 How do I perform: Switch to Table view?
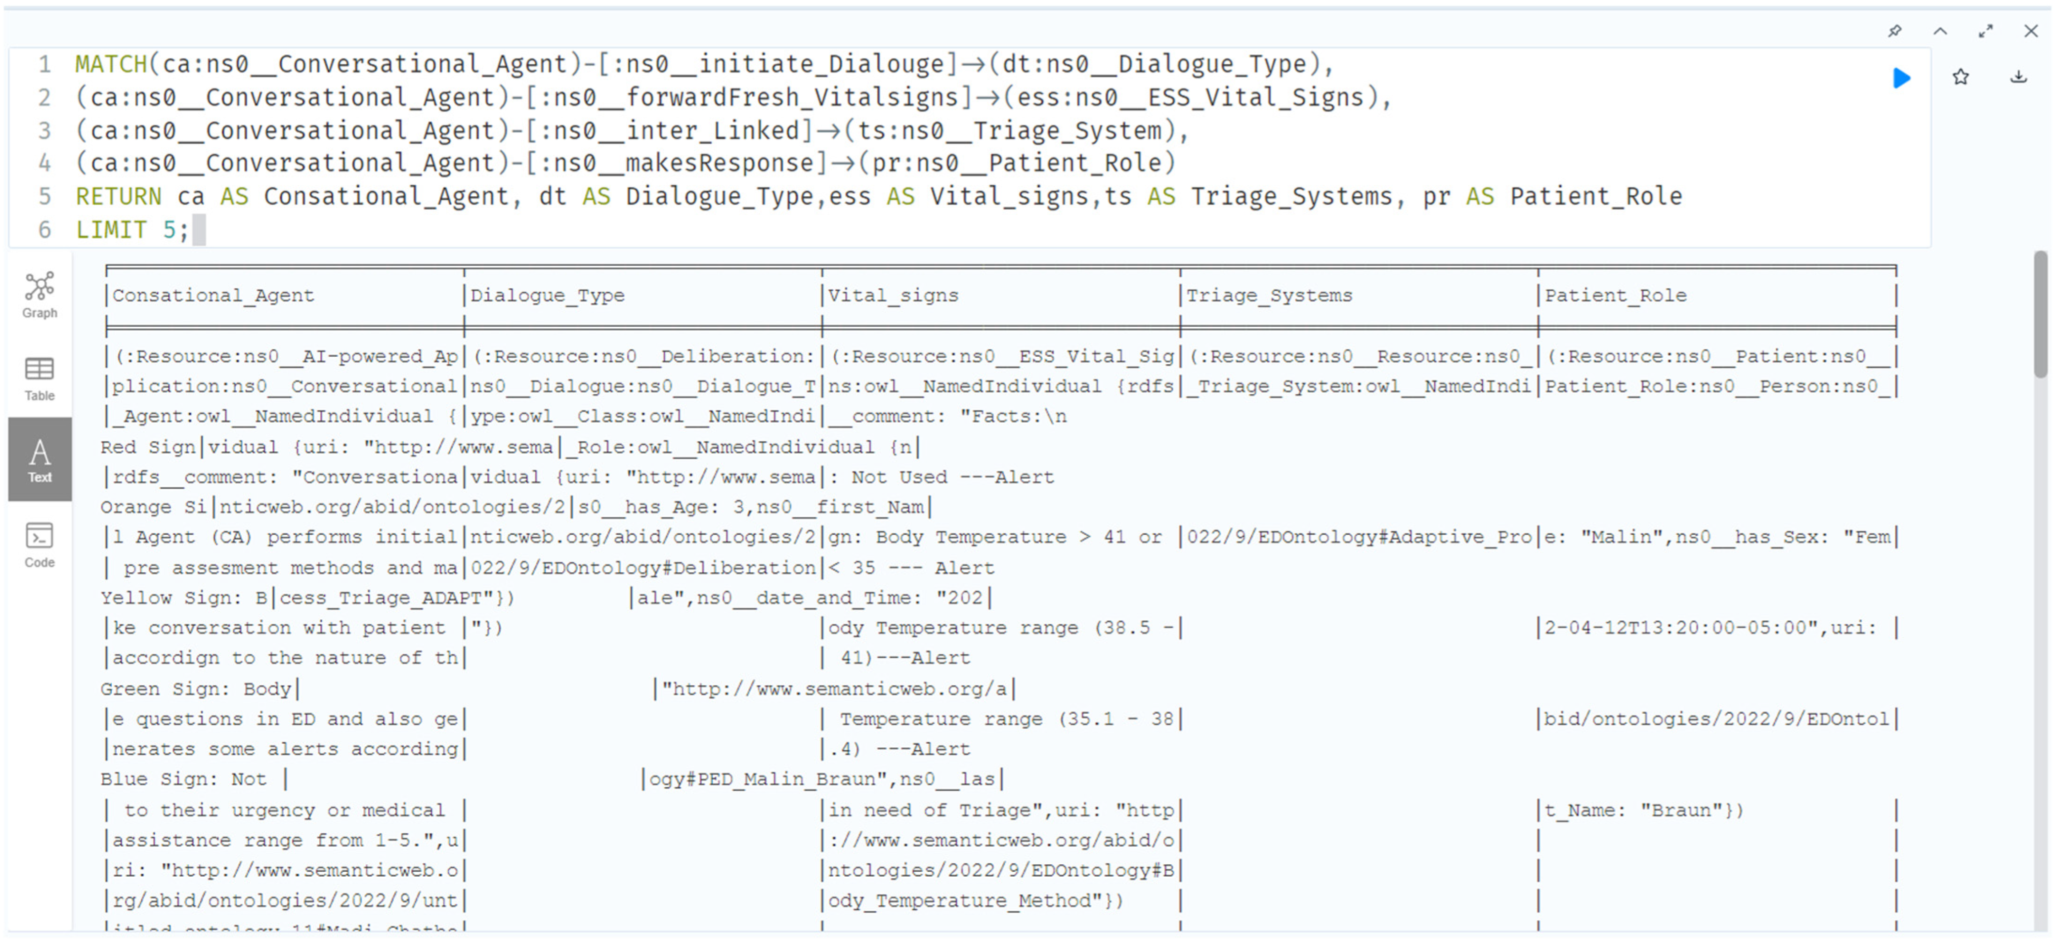[x=39, y=379]
